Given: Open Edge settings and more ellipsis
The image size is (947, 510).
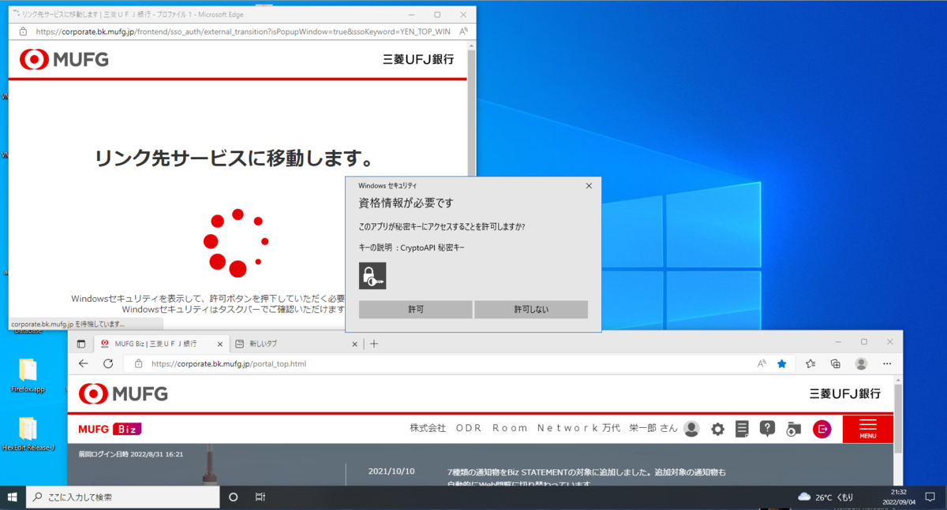Looking at the screenshot, I should [885, 363].
